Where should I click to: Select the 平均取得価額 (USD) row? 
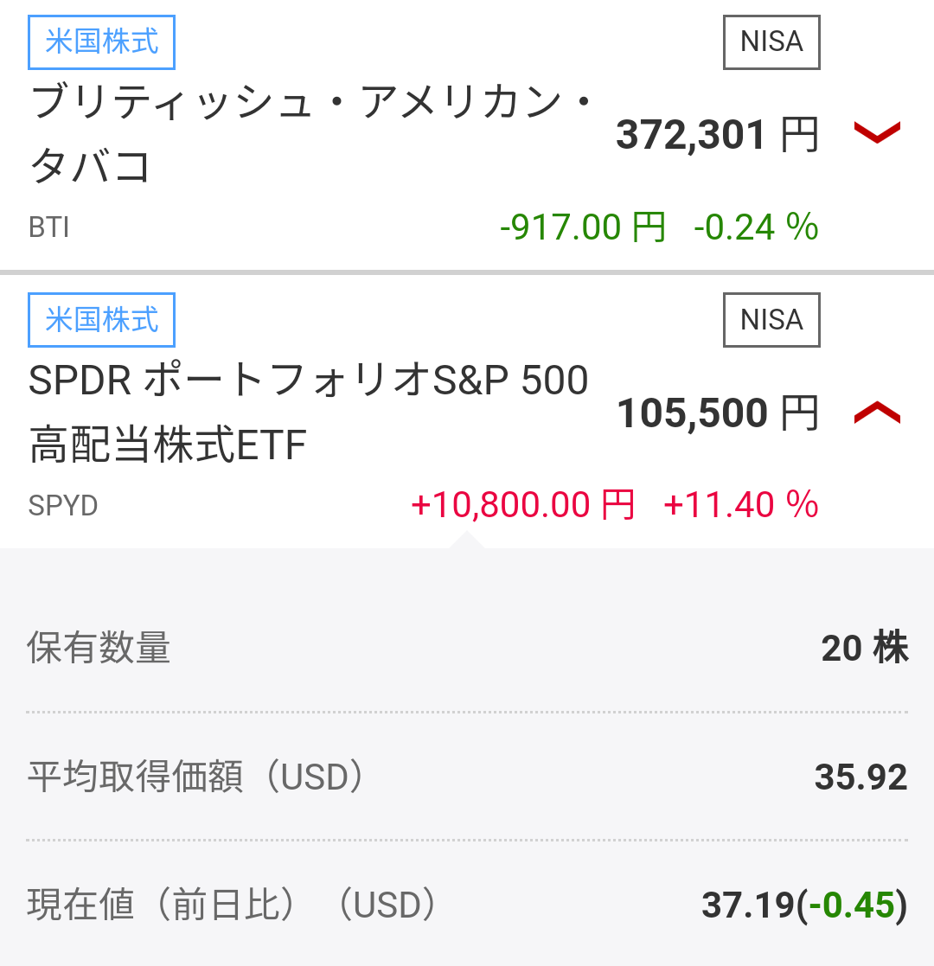tap(467, 777)
